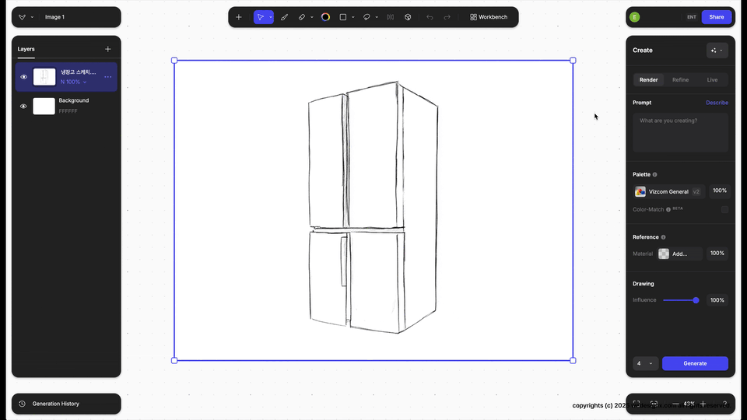The image size is (747, 420).
Task: Zoom out with the minus icon
Action: coord(675,404)
